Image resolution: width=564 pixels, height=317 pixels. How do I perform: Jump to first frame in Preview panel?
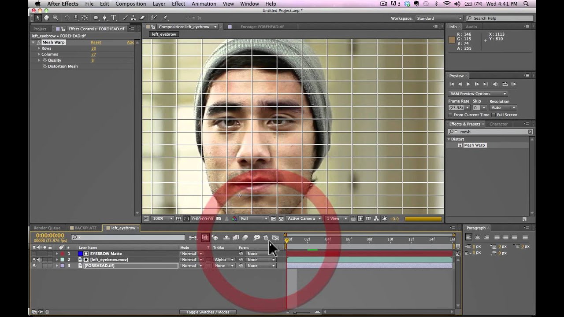click(x=452, y=84)
